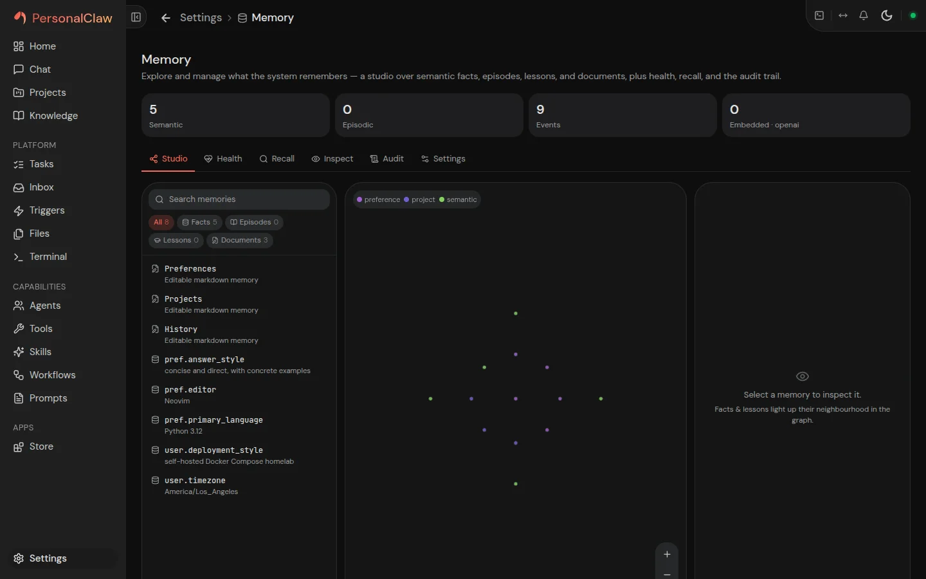The width and height of the screenshot is (926, 579).
Task: Open Tools in the sidebar
Action: [x=63, y=329]
